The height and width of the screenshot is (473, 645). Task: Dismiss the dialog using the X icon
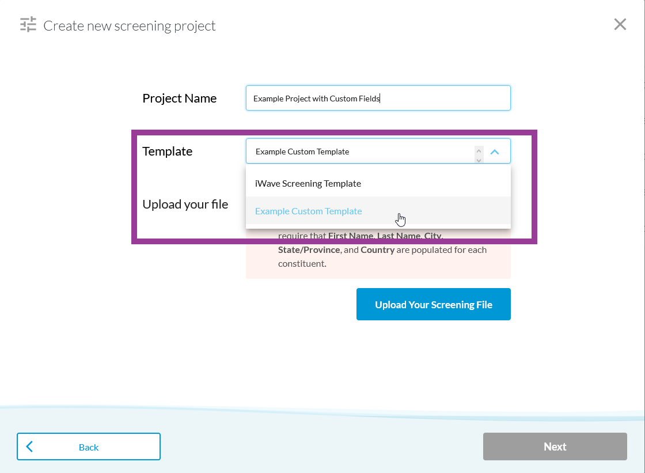click(620, 24)
